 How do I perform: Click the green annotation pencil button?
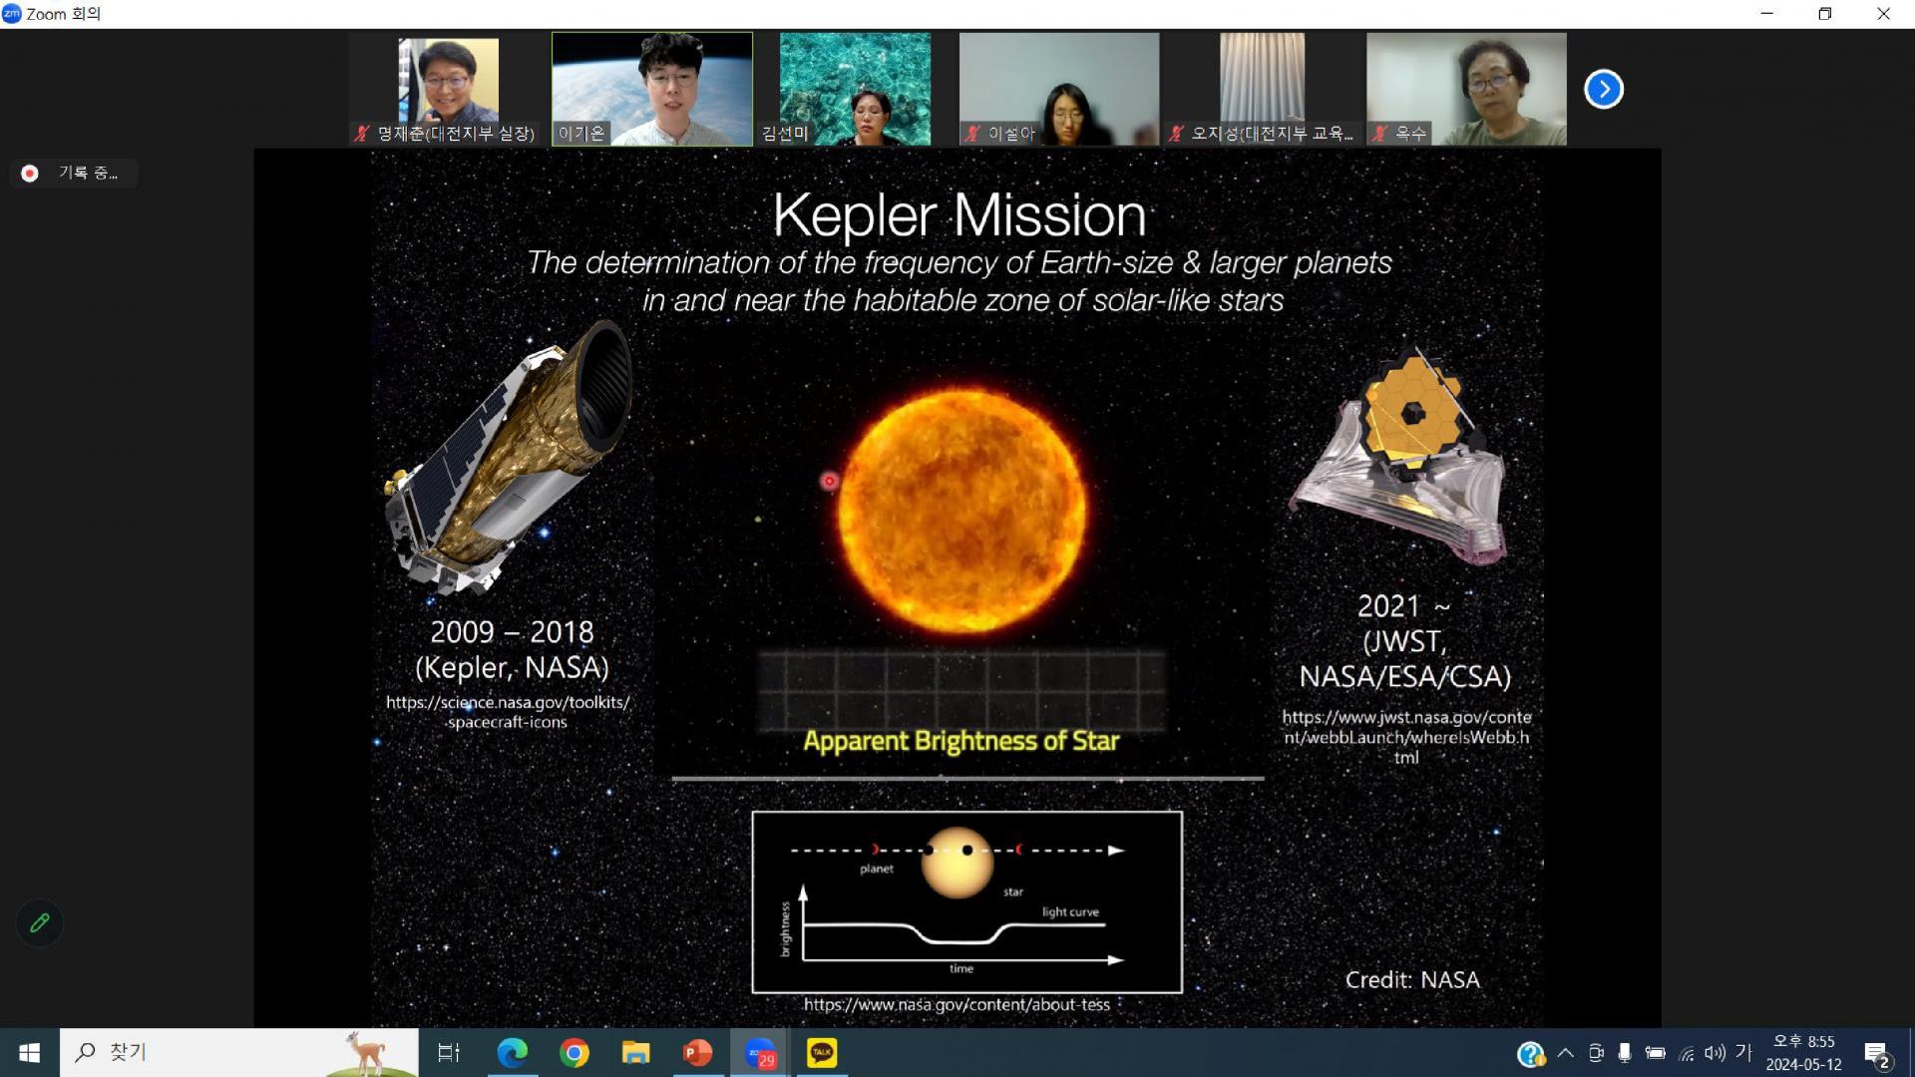40,922
